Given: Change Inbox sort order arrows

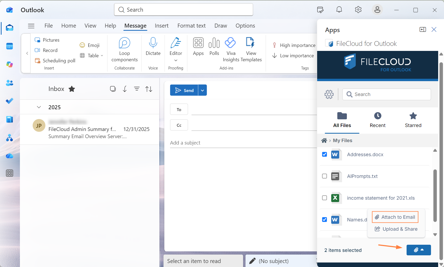Looking at the screenshot, I should point(149,89).
